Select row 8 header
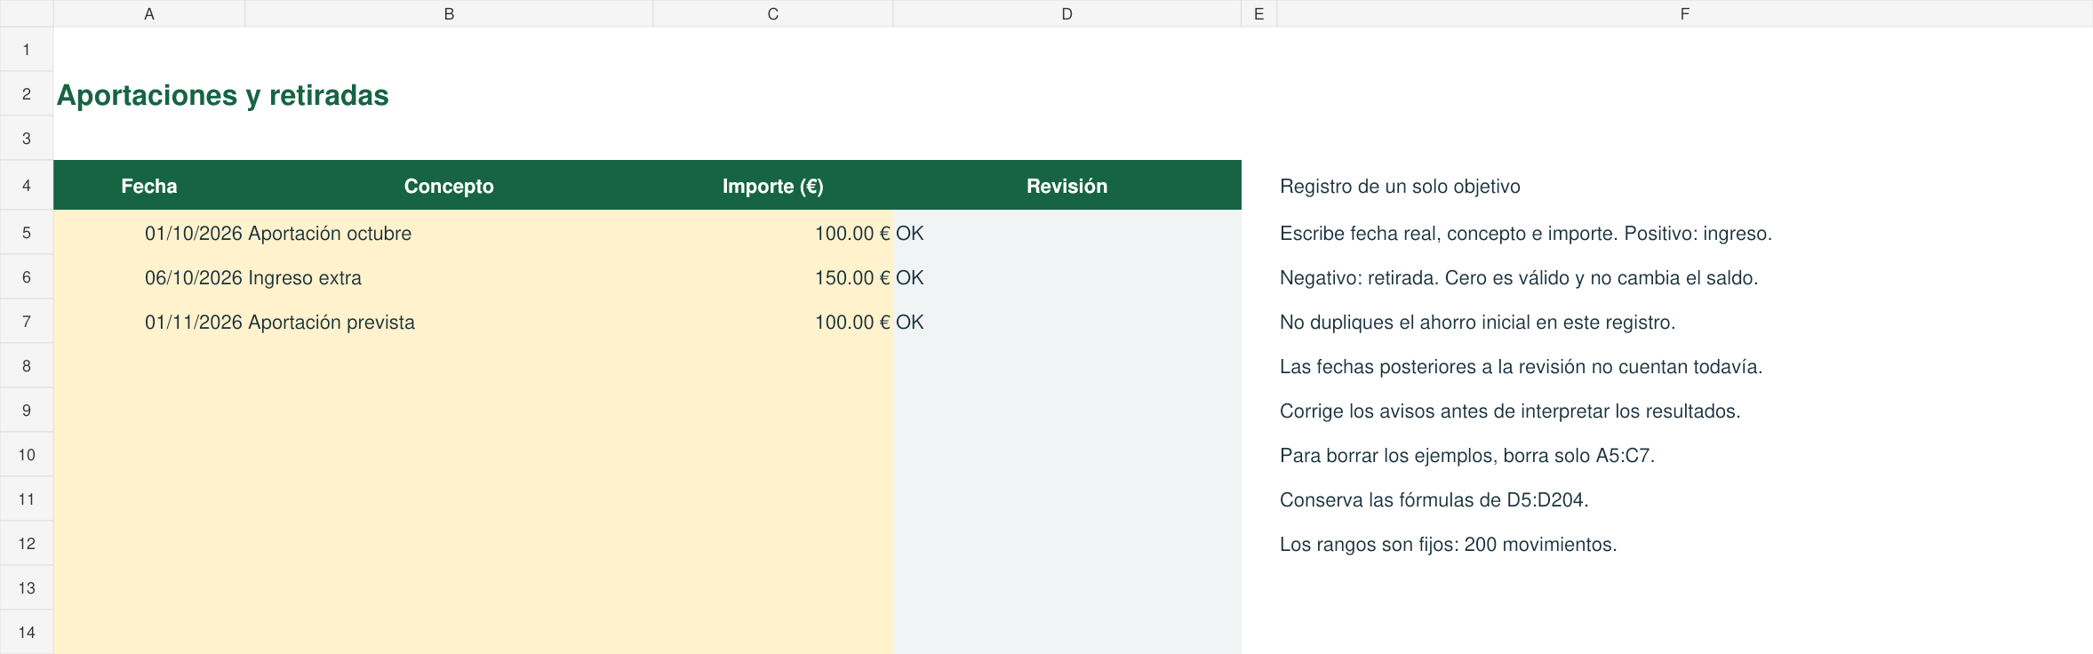This screenshot has height=654, width=2093. point(27,366)
